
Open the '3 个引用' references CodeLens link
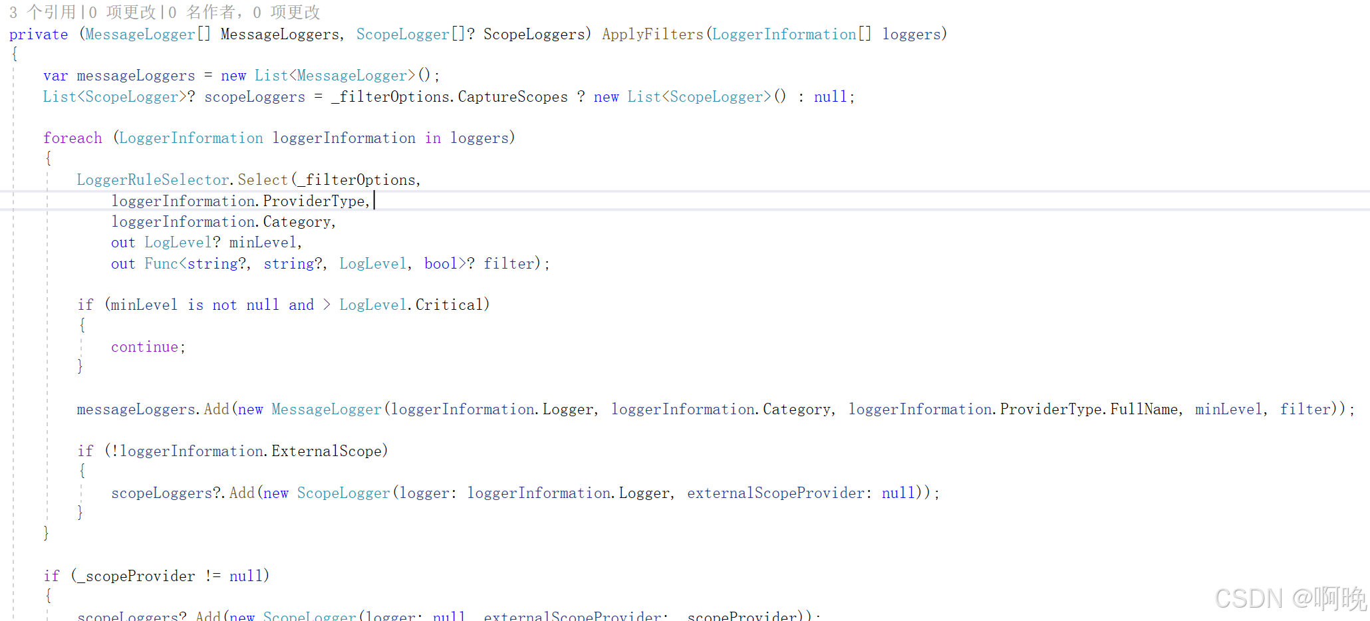43,12
